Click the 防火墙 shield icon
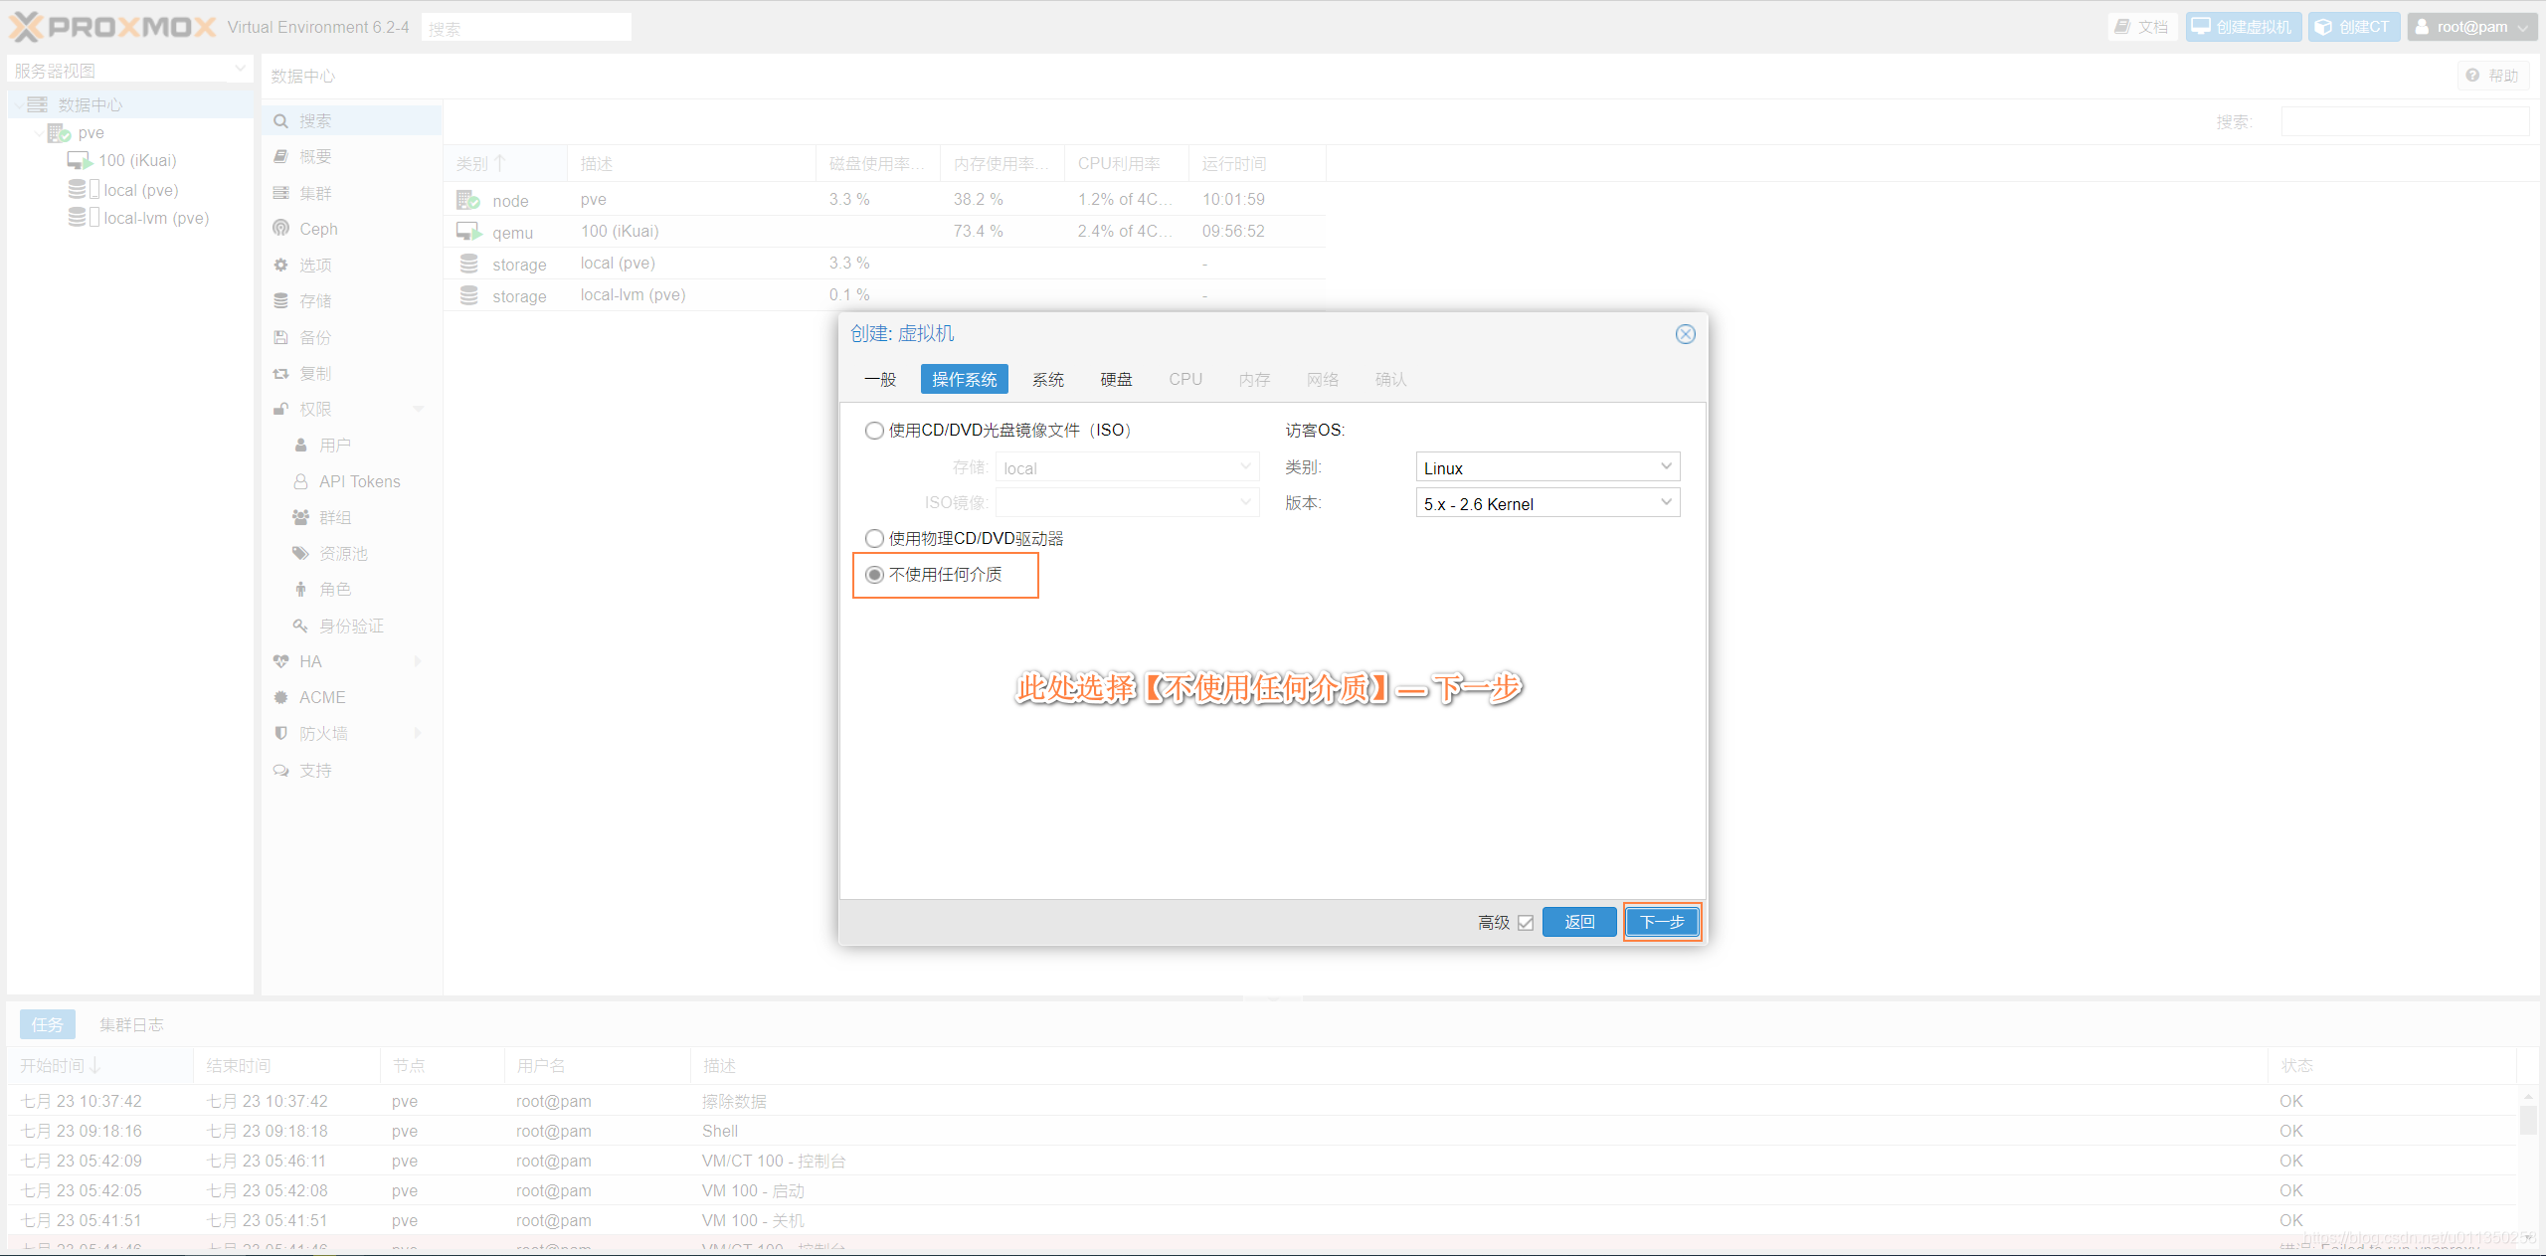This screenshot has height=1256, width=2546. [281, 734]
